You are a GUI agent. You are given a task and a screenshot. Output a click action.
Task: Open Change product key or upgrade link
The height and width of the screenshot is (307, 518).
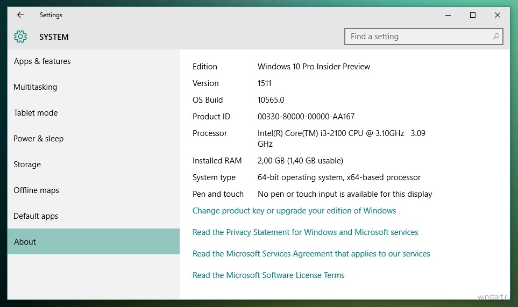[x=294, y=211]
